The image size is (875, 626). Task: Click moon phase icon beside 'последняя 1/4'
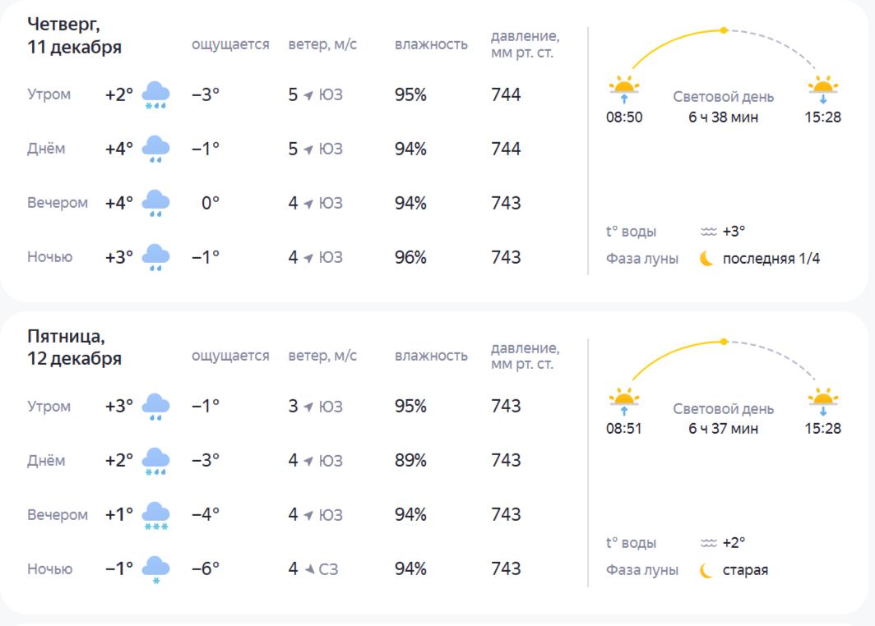[706, 259]
